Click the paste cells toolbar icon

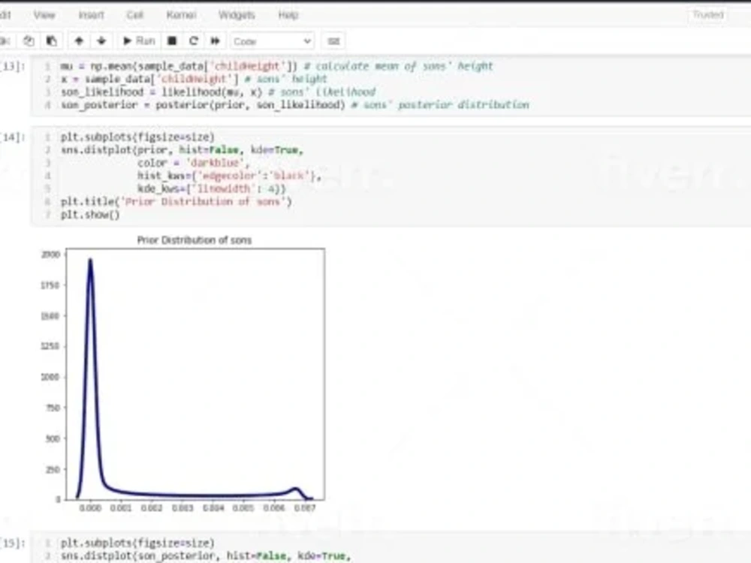pos(51,41)
